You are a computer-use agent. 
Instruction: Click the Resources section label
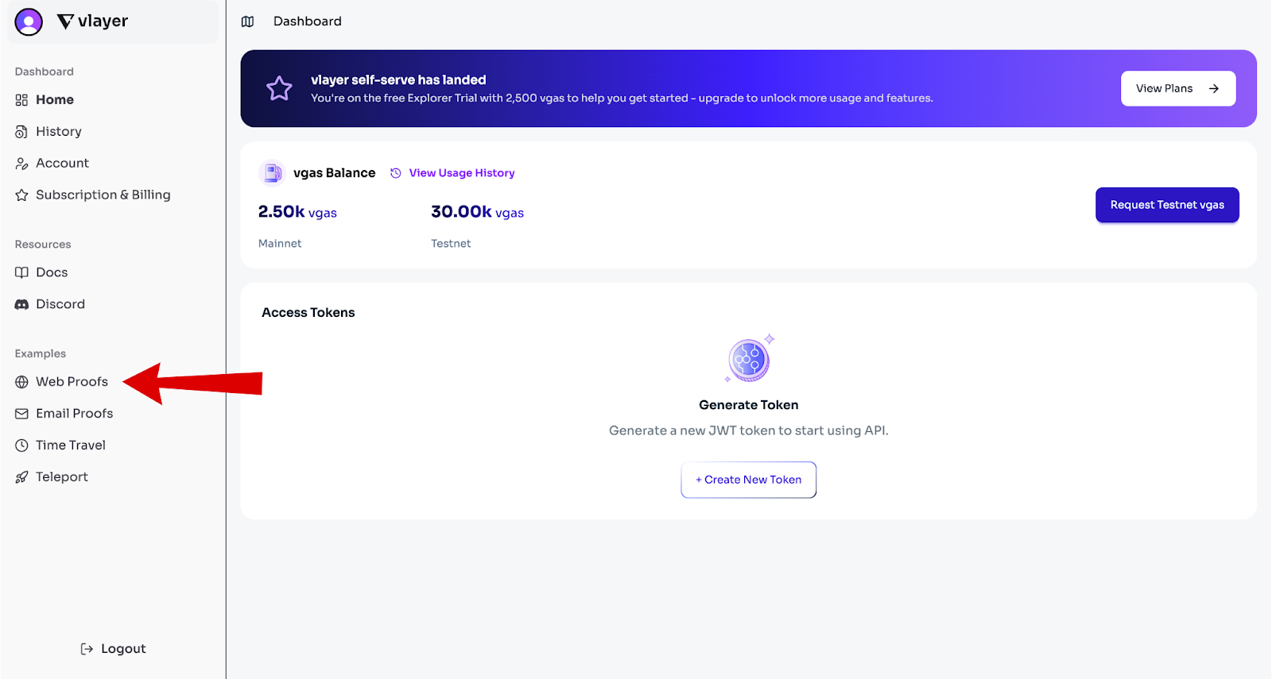43,245
